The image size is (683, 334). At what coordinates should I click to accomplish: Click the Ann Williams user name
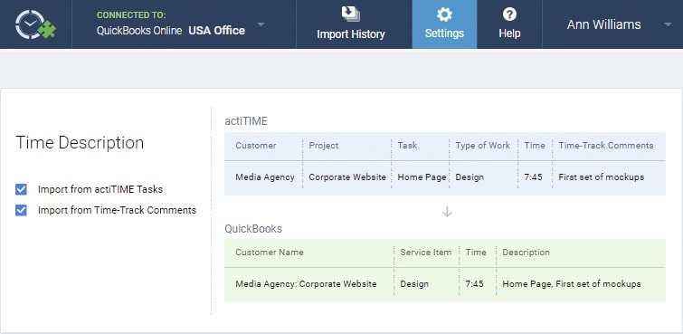[603, 24]
